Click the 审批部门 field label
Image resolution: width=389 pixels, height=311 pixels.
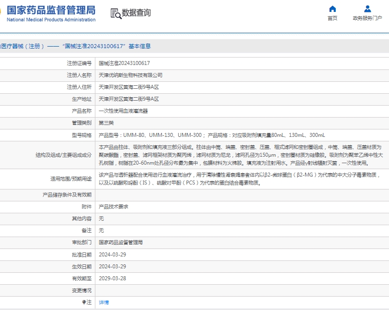pyautogui.click(x=81, y=243)
